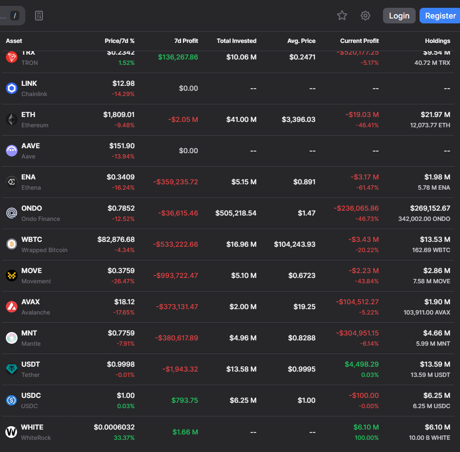Click the WhiteRock WHITE coin icon
This screenshot has width=460, height=452.
coord(12,432)
